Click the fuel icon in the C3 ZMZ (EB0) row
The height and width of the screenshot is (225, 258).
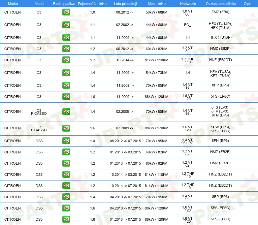point(66,12)
